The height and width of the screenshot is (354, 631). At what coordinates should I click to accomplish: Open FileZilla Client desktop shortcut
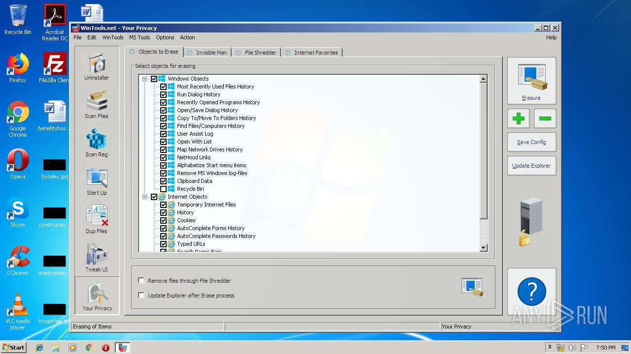55,68
